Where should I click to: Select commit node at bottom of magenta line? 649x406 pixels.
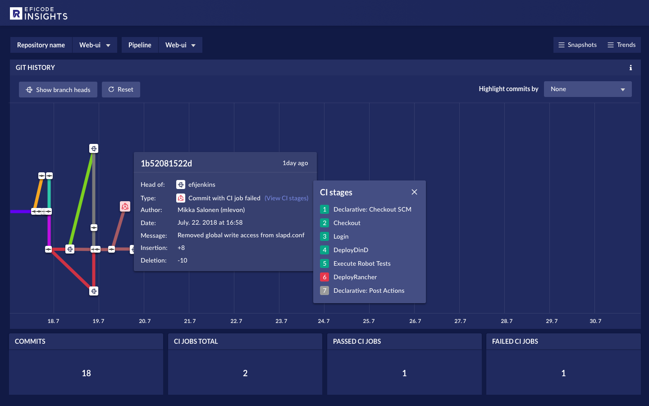[x=49, y=249]
